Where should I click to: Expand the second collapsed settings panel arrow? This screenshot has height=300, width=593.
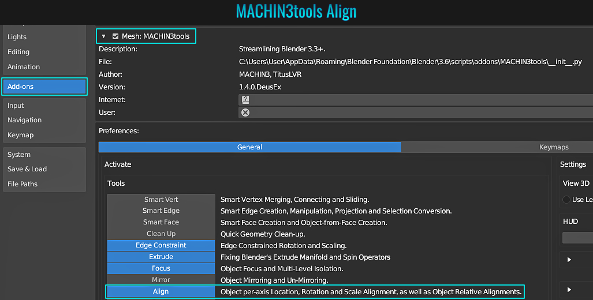click(x=569, y=290)
